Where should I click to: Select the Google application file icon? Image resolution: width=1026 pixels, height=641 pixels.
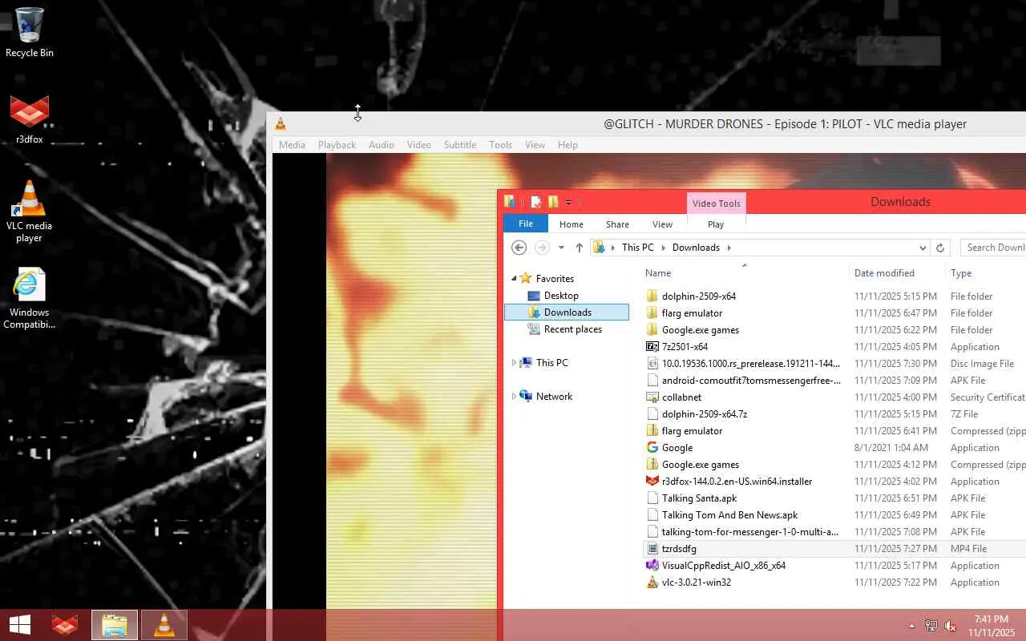(652, 448)
